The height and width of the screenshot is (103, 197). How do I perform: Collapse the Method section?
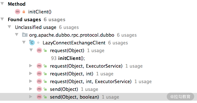tap(2, 4)
